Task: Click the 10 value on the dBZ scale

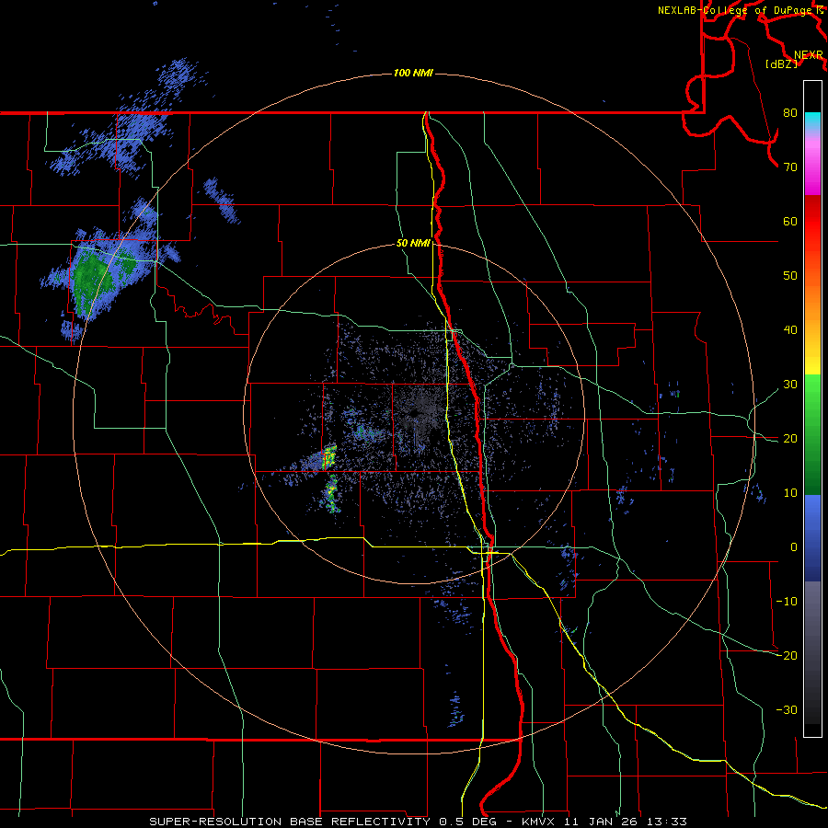Action: click(790, 493)
